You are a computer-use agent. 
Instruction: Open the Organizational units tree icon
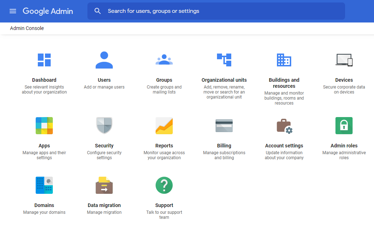[224, 60]
